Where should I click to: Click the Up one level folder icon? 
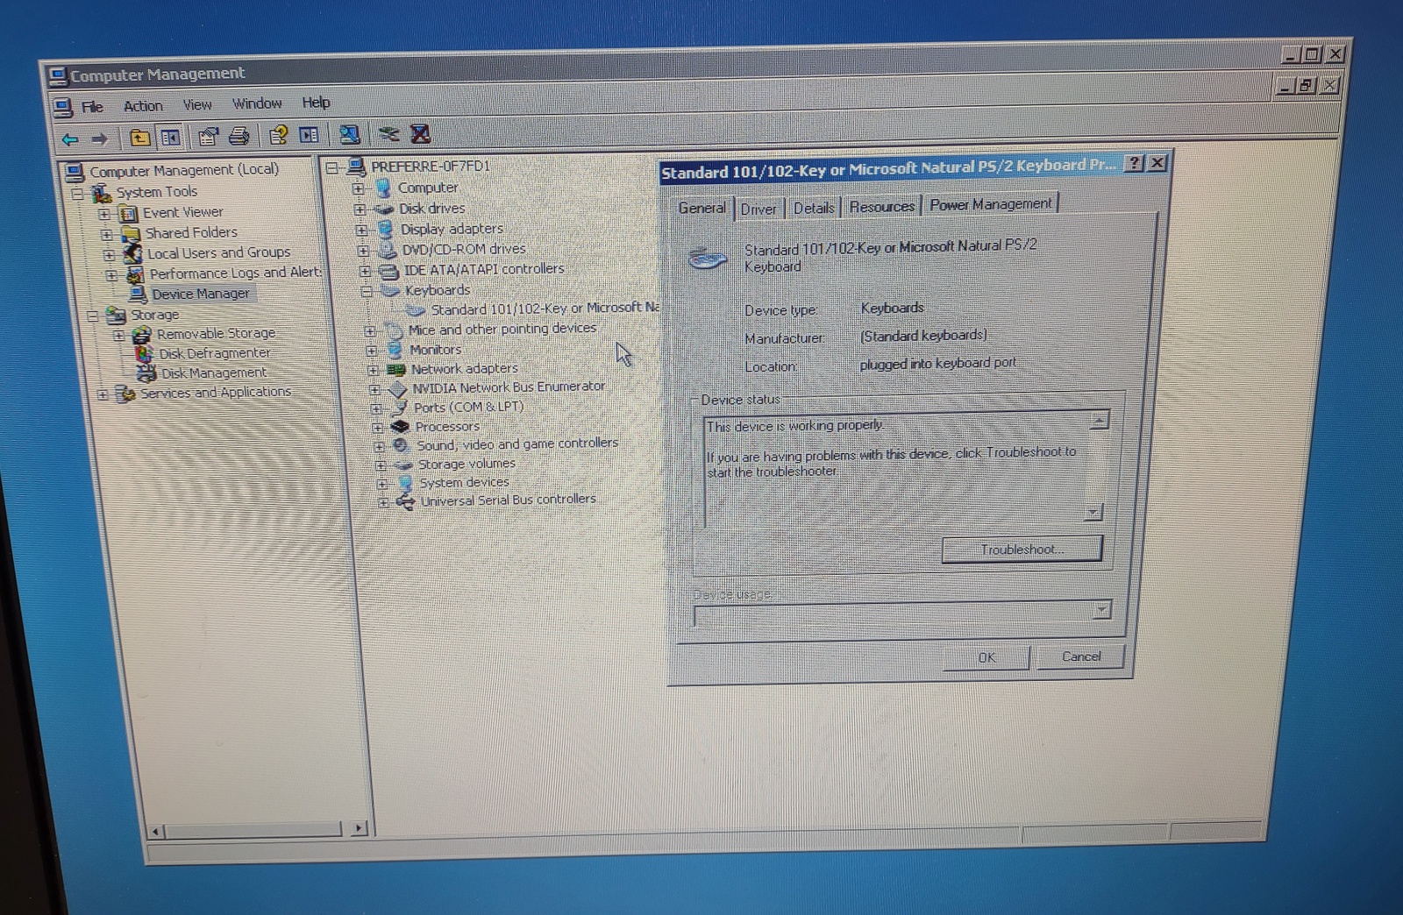coord(139,137)
